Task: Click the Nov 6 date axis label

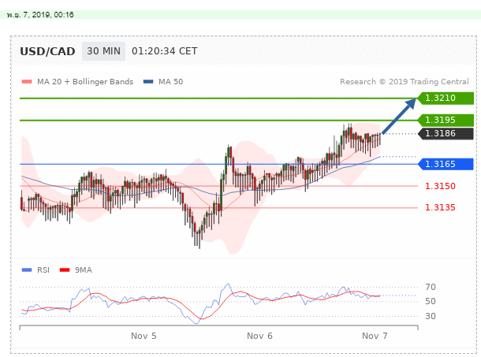Action: pyautogui.click(x=259, y=337)
